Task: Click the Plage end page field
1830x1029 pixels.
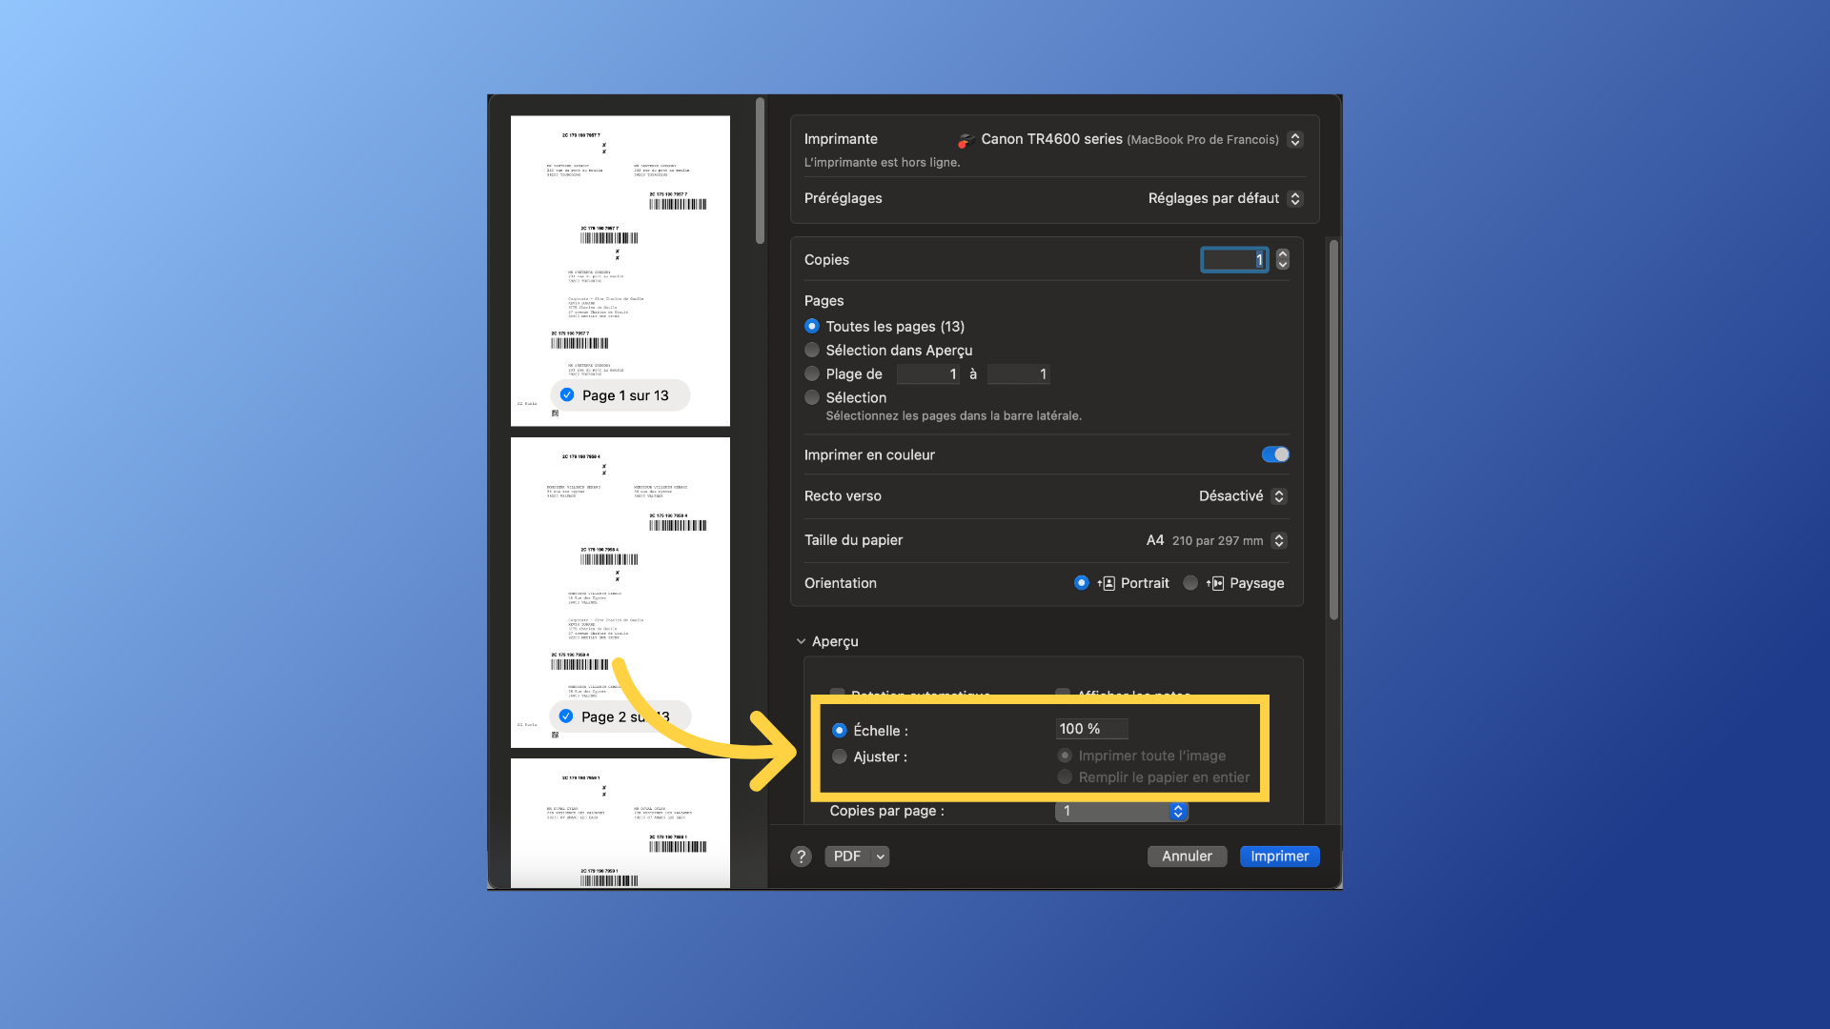Action: [x=1019, y=374]
